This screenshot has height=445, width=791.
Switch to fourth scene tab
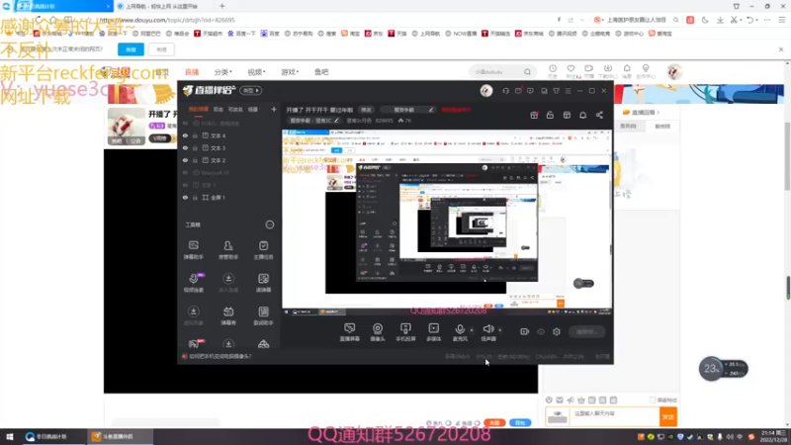253,110
